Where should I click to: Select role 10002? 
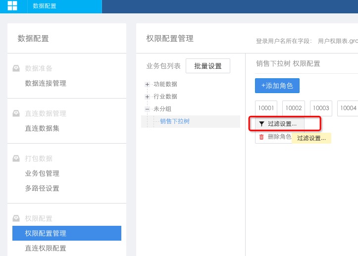tap(294, 108)
